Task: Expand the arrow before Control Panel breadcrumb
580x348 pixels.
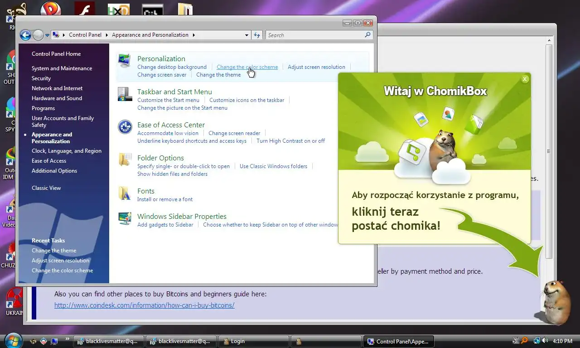Action: pyautogui.click(x=64, y=35)
